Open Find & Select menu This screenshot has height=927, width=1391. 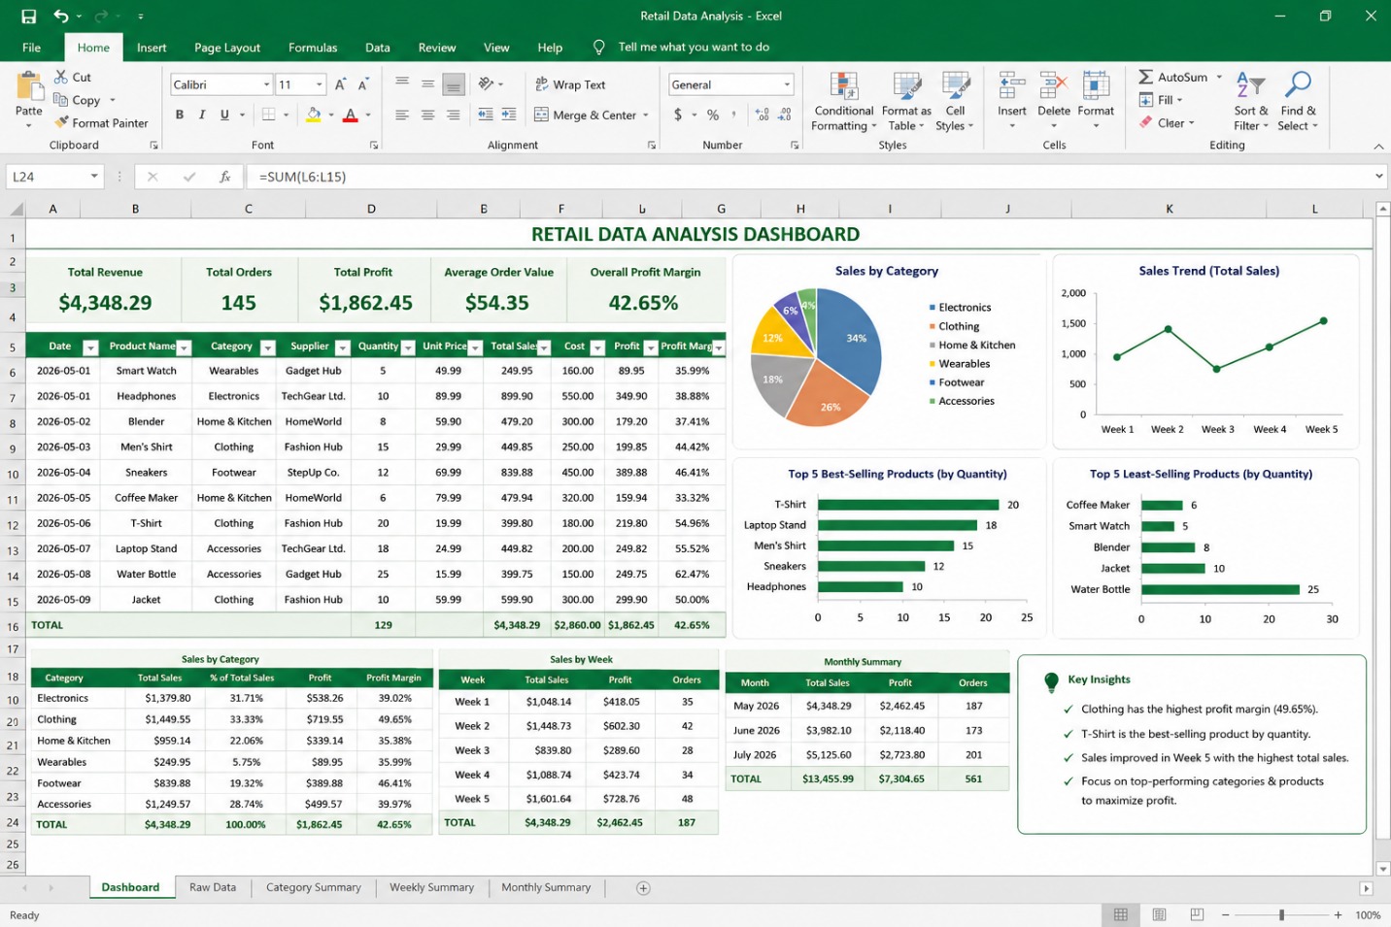1298,101
